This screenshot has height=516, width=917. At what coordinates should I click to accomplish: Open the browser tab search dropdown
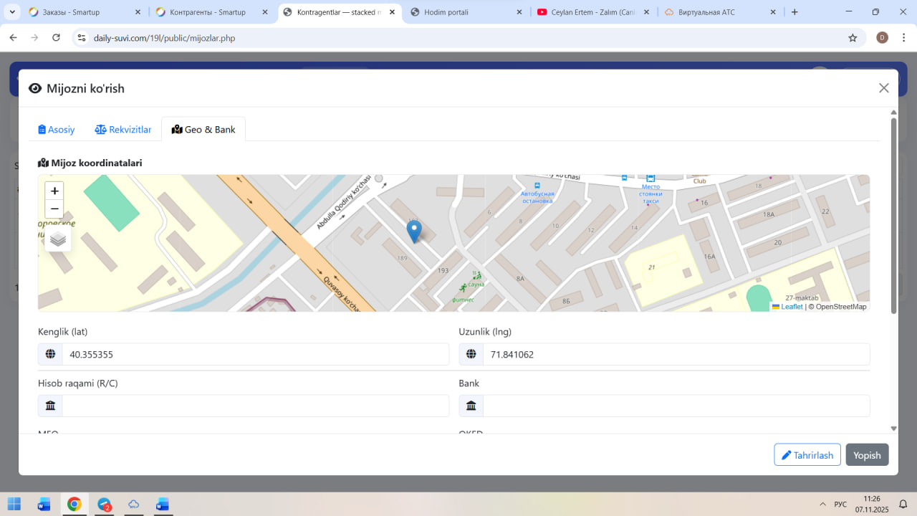12,12
